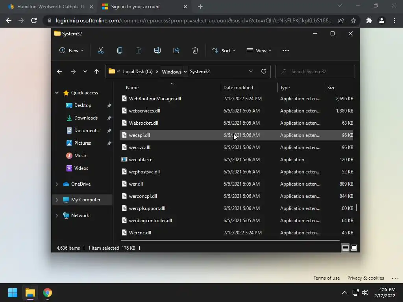Open Pictures in Quick access

tap(83, 143)
